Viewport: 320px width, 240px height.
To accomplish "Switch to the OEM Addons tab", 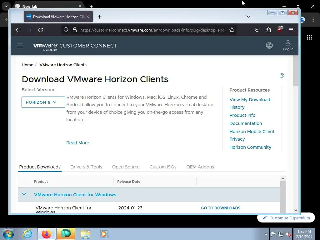I will (x=200, y=167).
